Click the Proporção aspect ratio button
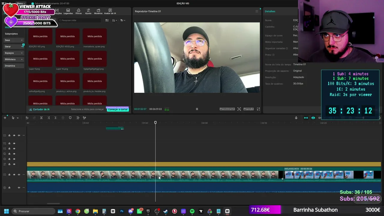Screen dimensions: 384x216 point(248,109)
